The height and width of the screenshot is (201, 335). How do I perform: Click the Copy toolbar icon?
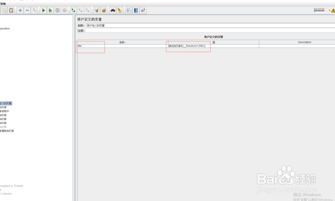pos(4,10)
